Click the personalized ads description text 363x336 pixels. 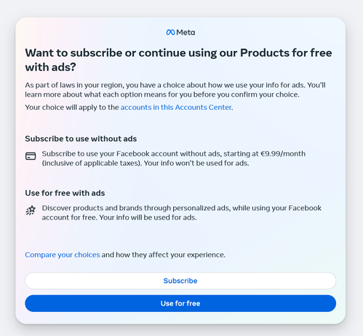[182, 212]
